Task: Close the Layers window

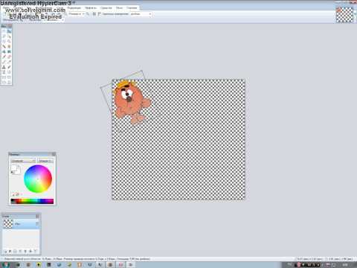Action: tap(37, 216)
